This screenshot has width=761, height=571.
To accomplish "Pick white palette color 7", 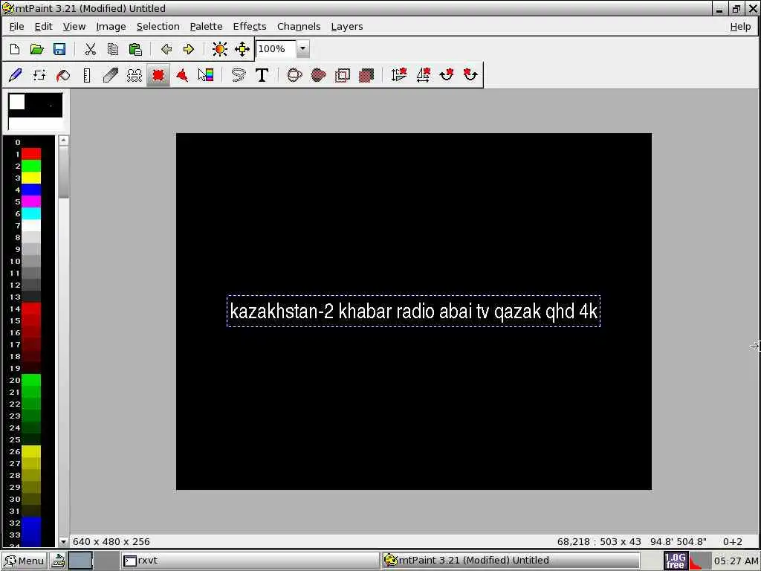I will [x=31, y=225].
